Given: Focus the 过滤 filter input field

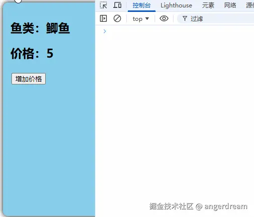Looking at the screenshot, I should point(215,19).
